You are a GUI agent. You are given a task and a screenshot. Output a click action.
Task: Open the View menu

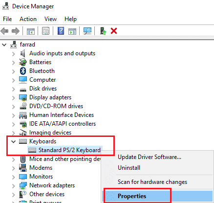pos(50,19)
